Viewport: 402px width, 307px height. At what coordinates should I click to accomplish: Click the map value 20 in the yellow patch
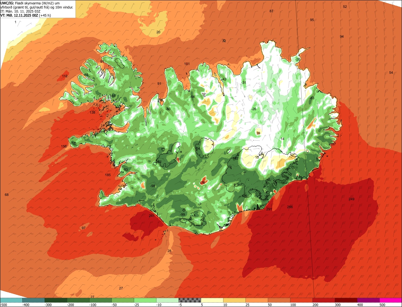click(158, 32)
